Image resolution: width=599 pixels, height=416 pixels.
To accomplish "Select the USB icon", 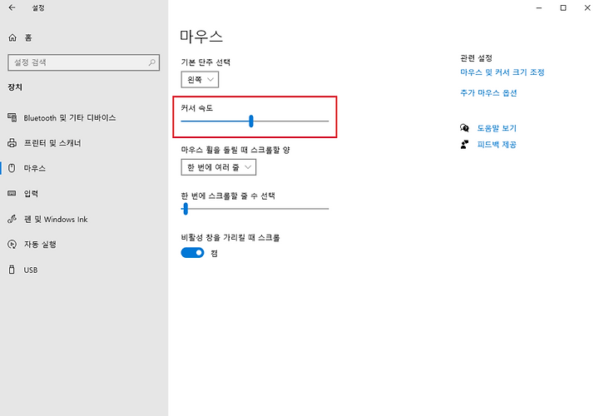I will [x=12, y=270].
